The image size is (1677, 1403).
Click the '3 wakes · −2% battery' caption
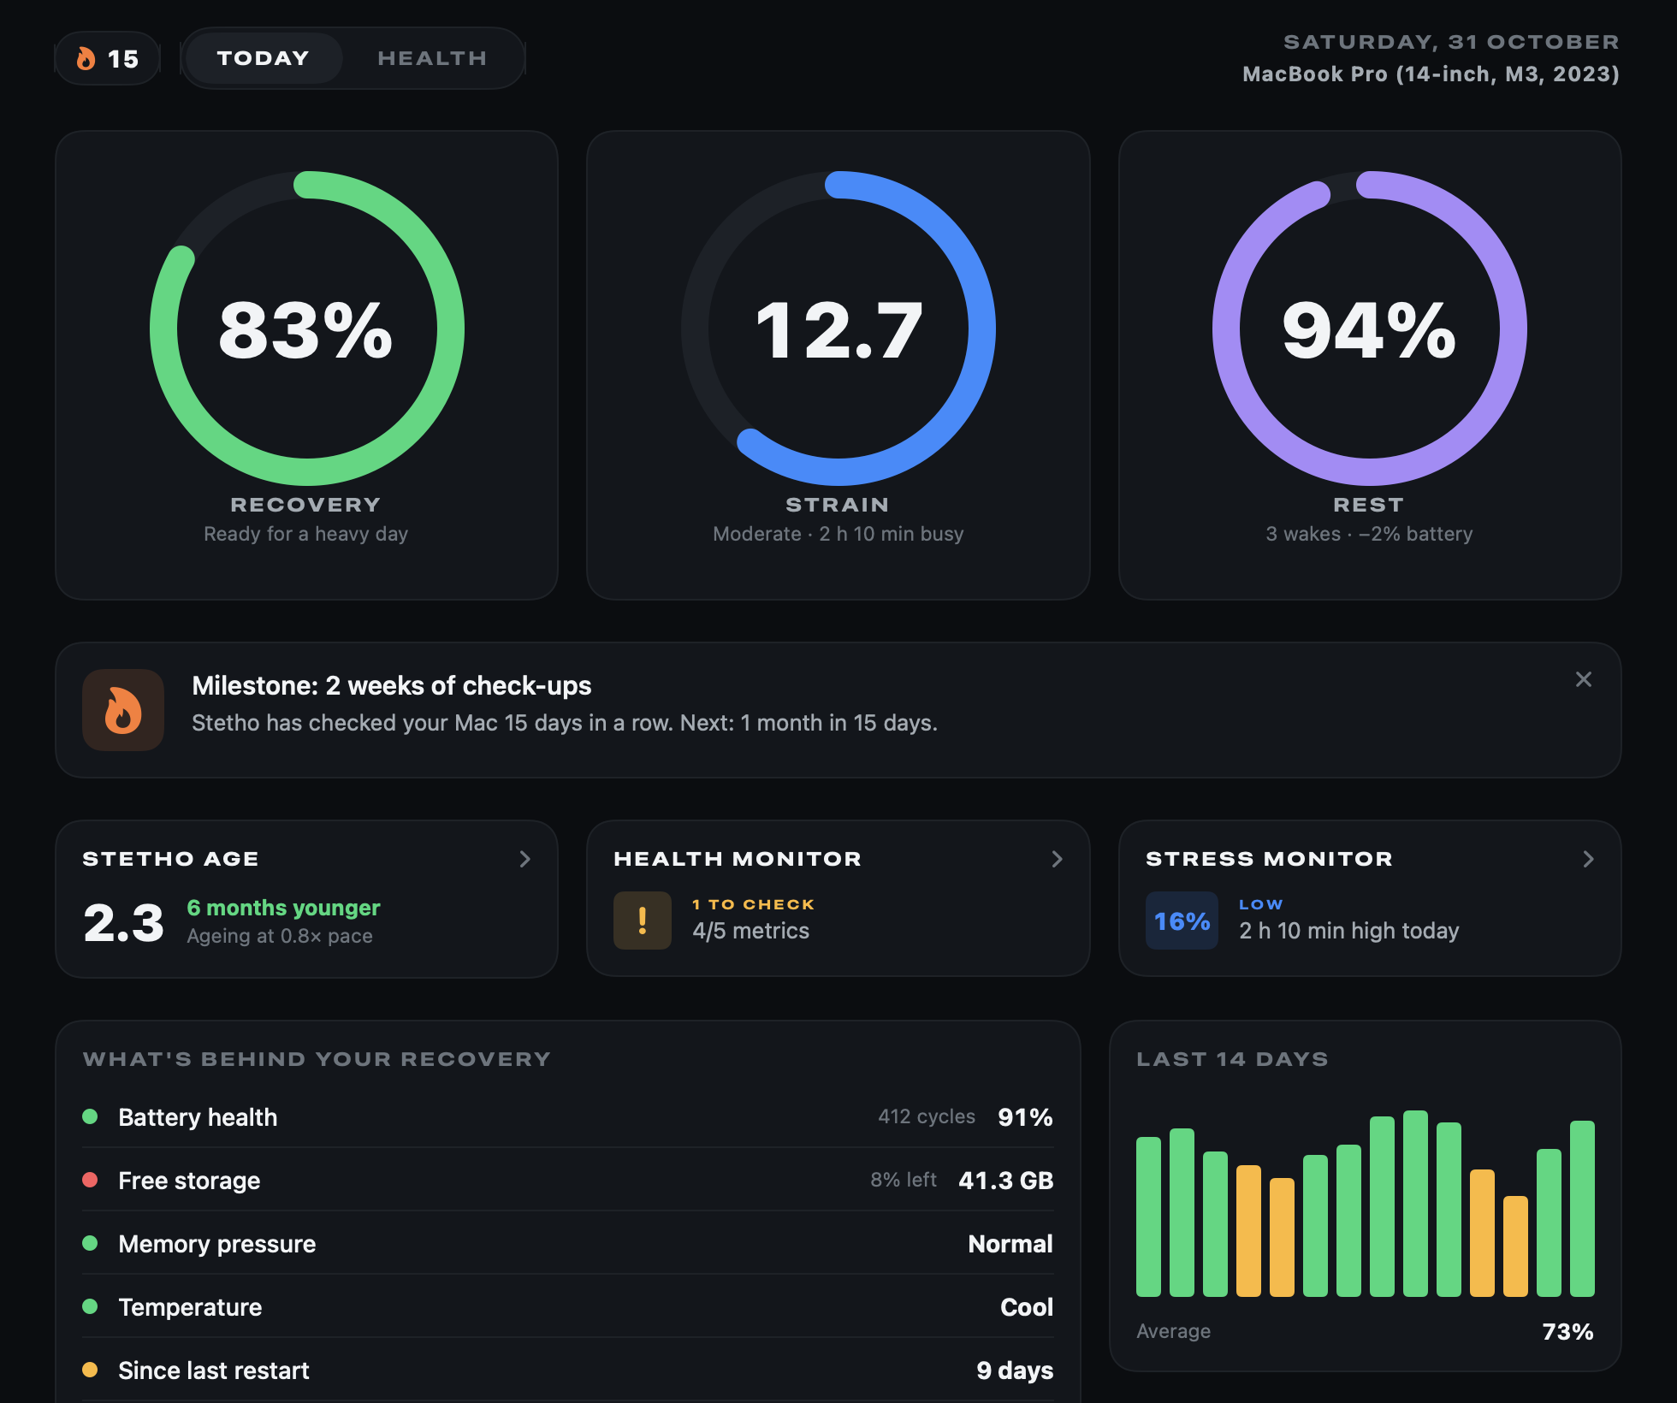[x=1370, y=534]
